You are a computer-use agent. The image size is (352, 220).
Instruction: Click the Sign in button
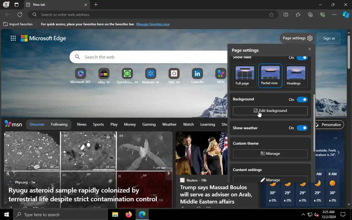pyautogui.click(x=329, y=38)
